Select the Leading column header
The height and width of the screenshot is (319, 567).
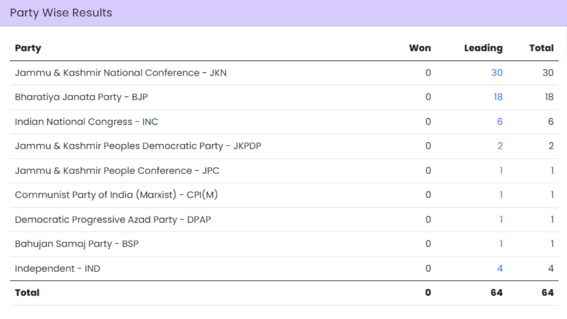(483, 48)
